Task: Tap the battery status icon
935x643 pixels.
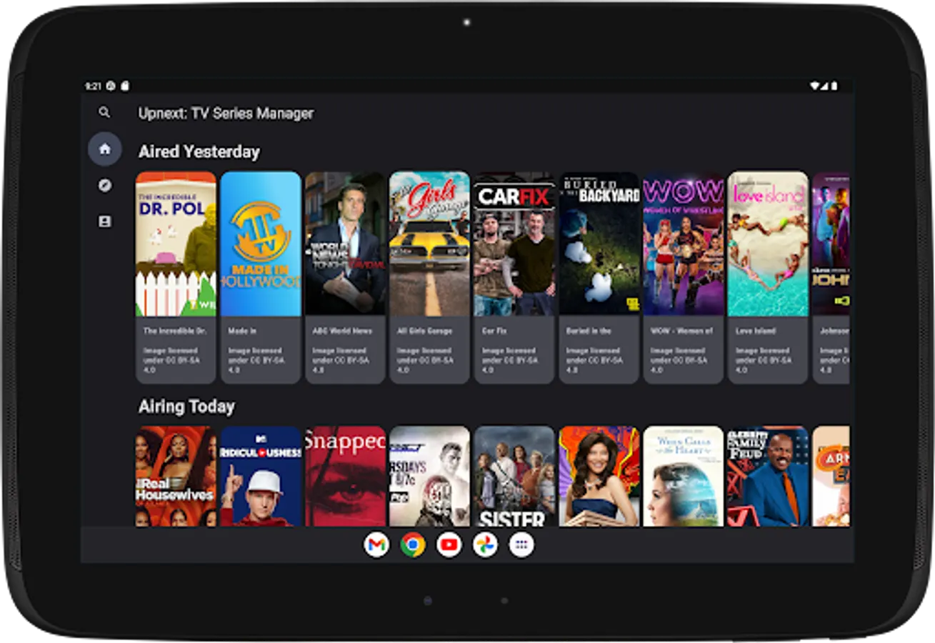Action: coord(834,86)
